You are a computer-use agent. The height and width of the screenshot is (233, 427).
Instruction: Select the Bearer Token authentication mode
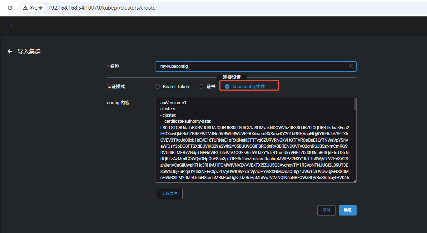pyautogui.click(x=157, y=87)
